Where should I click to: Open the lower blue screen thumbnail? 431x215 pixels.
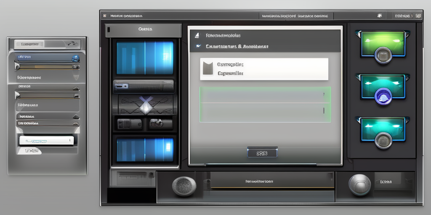coord(145,150)
